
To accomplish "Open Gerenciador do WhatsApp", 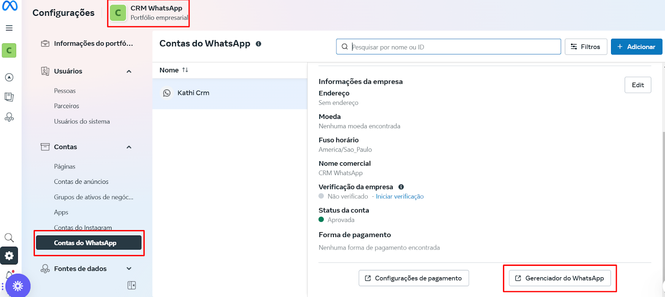I will pos(559,278).
